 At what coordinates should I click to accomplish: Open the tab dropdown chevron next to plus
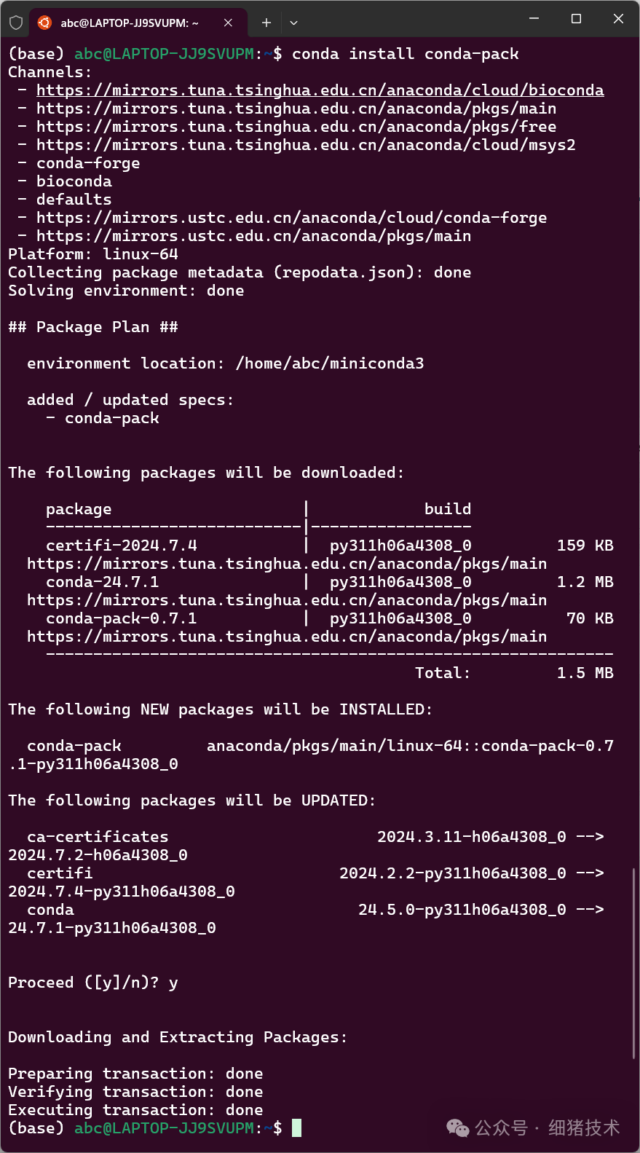[x=293, y=23]
